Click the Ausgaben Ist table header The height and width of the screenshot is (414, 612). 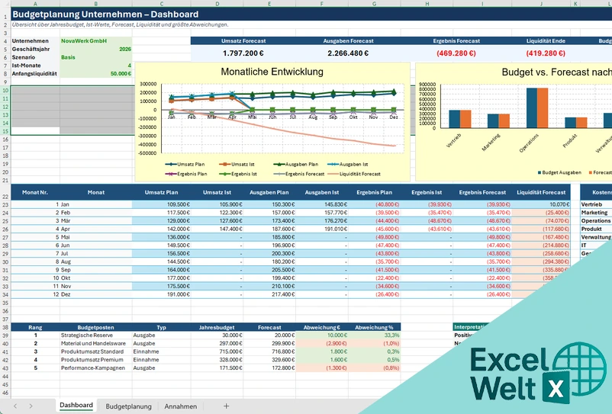pyautogui.click(x=322, y=192)
